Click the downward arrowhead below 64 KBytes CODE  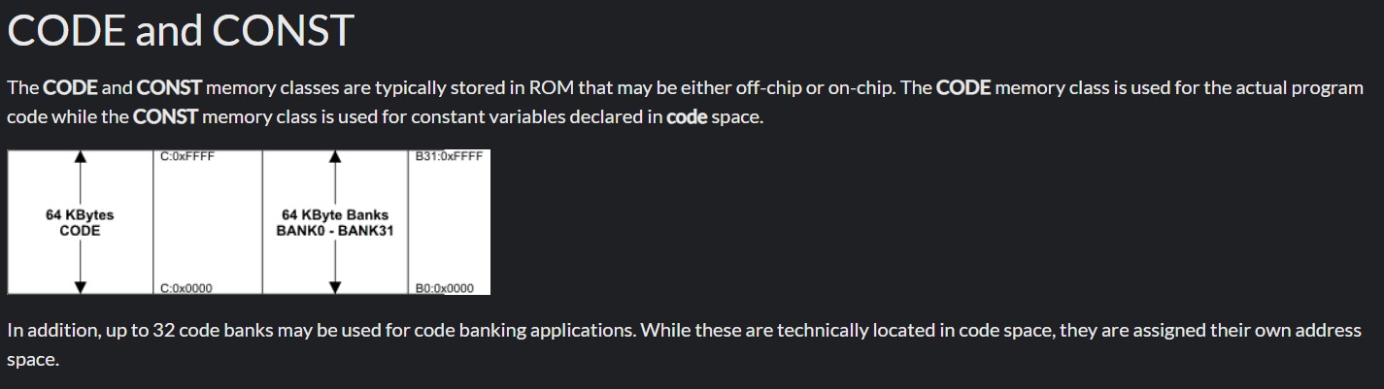pos(82,287)
